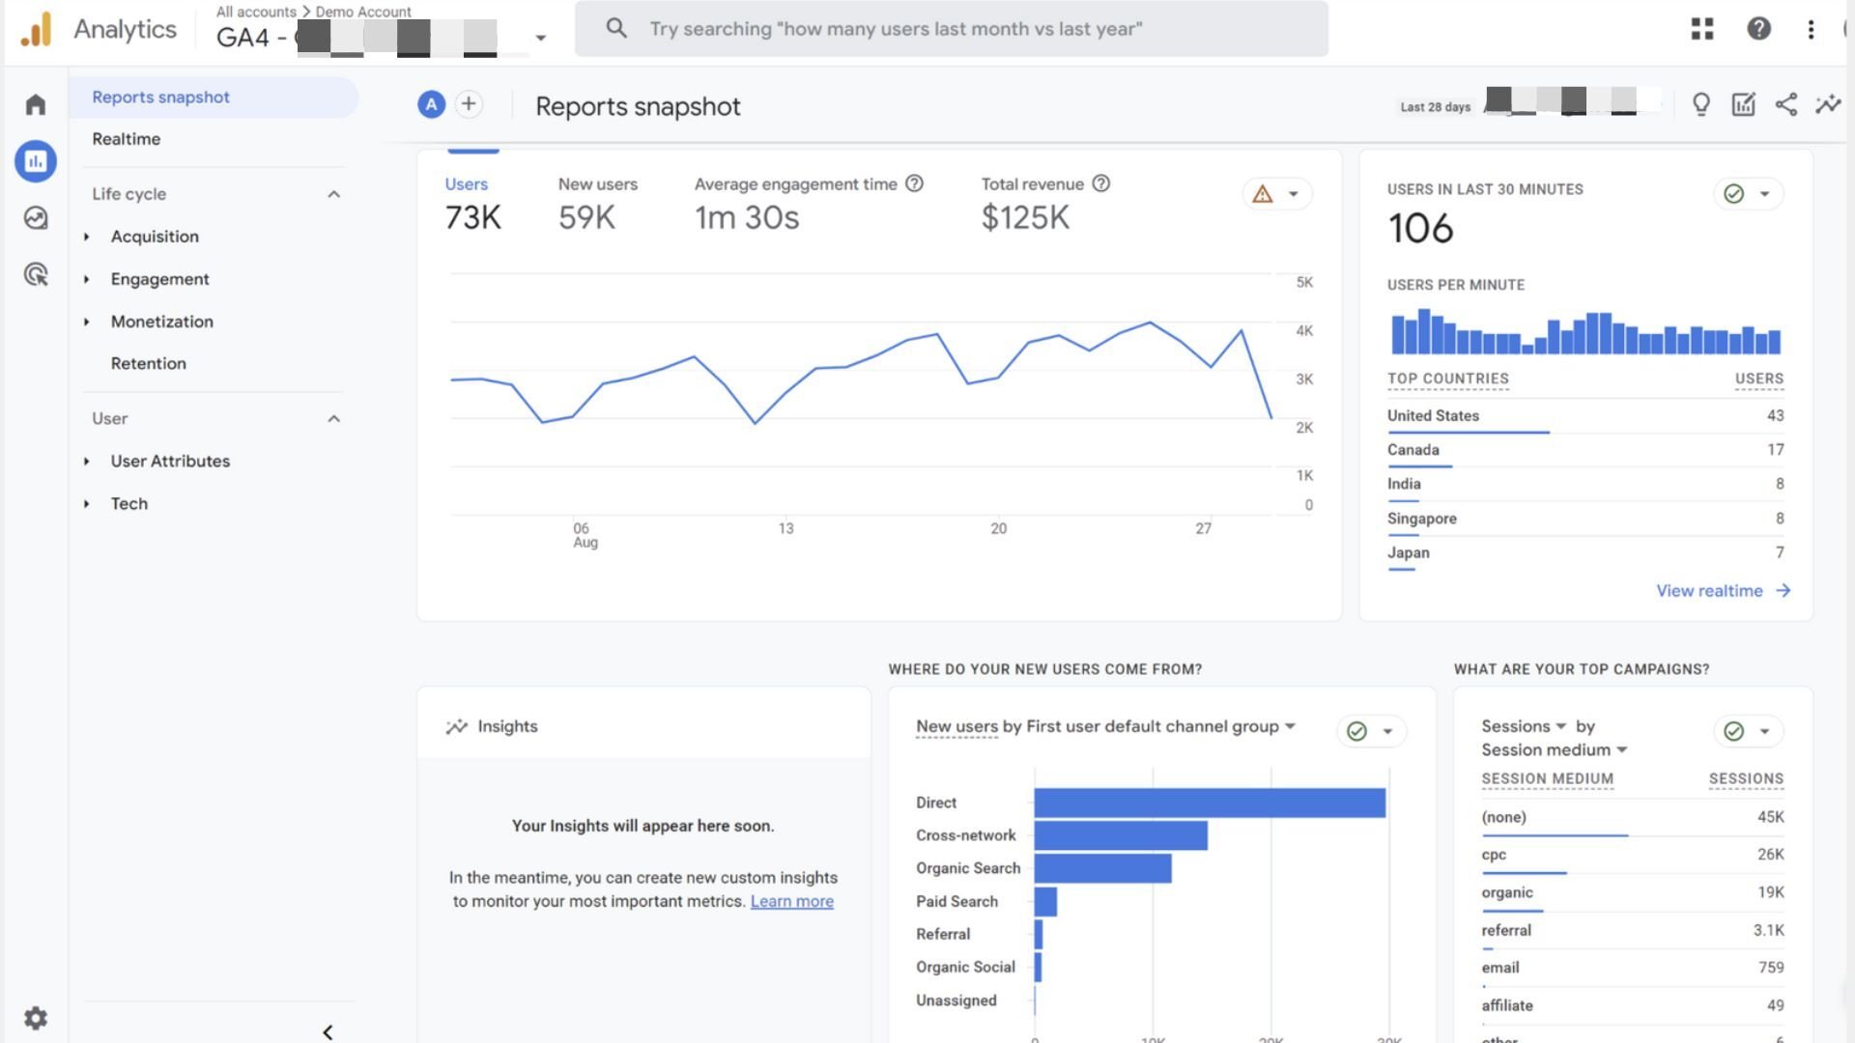Click the Analytics search field

(x=951, y=29)
